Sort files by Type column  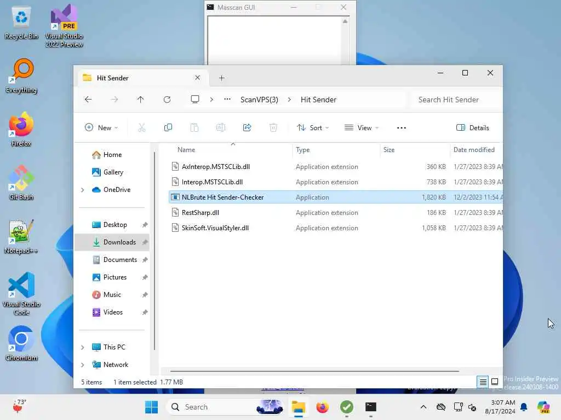[x=336, y=150]
